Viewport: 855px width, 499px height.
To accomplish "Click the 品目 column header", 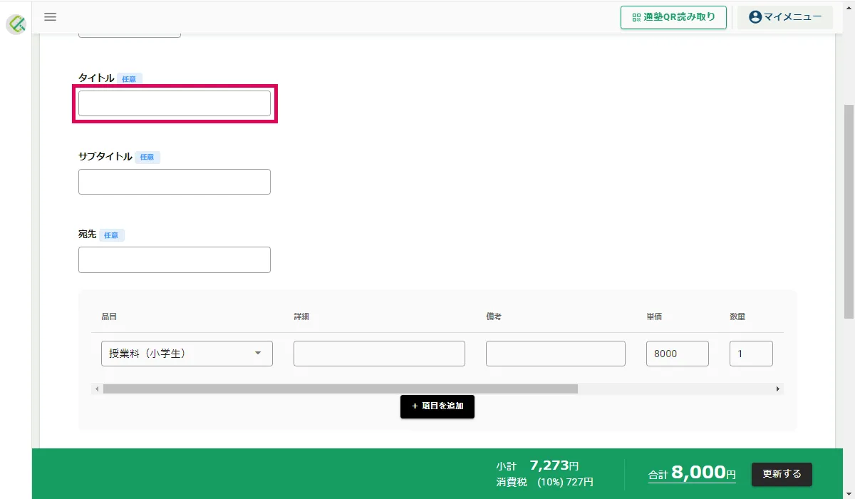I will [x=109, y=317].
